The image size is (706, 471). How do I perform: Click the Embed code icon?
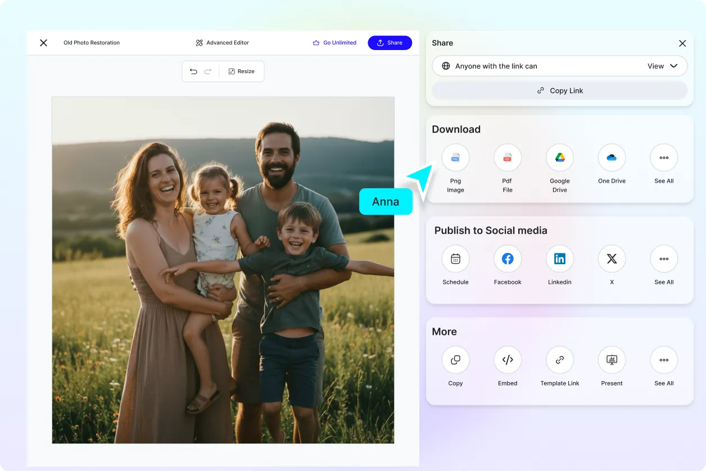508,360
